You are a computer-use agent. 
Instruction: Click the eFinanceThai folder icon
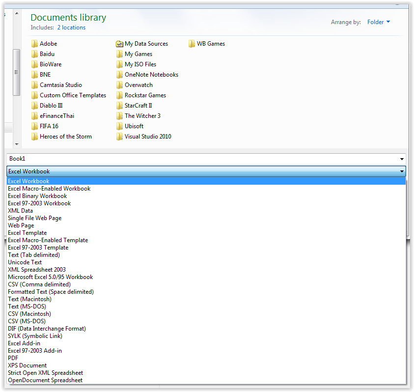pyautogui.click(x=34, y=116)
